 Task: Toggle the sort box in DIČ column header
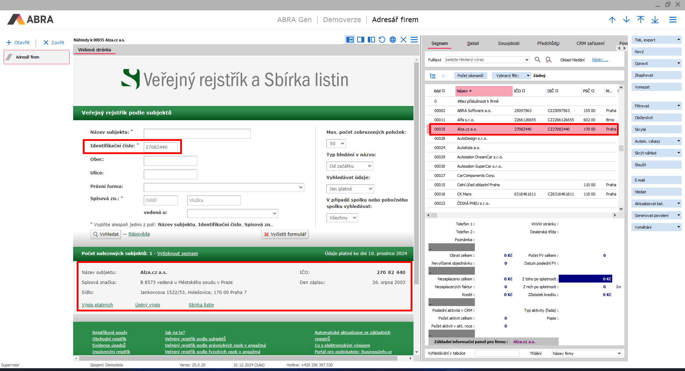coord(557,91)
